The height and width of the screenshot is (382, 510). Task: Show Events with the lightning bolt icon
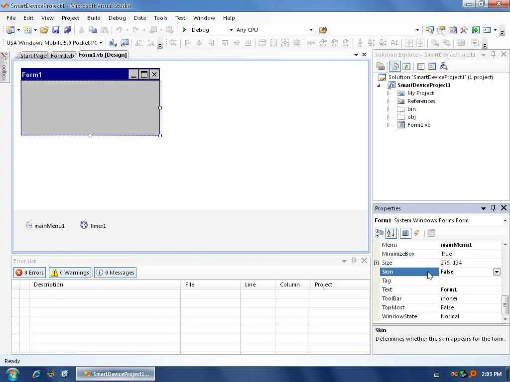(417, 233)
